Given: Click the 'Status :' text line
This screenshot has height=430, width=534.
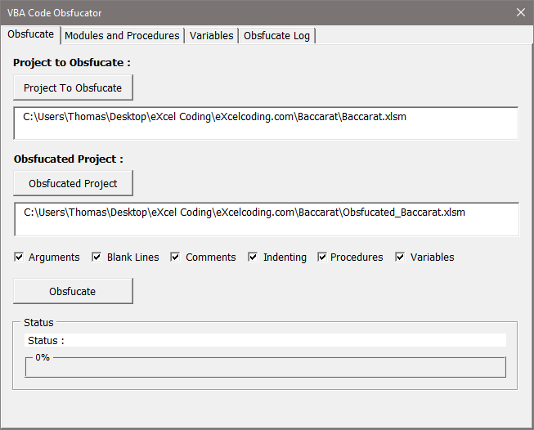Looking at the screenshot, I should (x=265, y=340).
